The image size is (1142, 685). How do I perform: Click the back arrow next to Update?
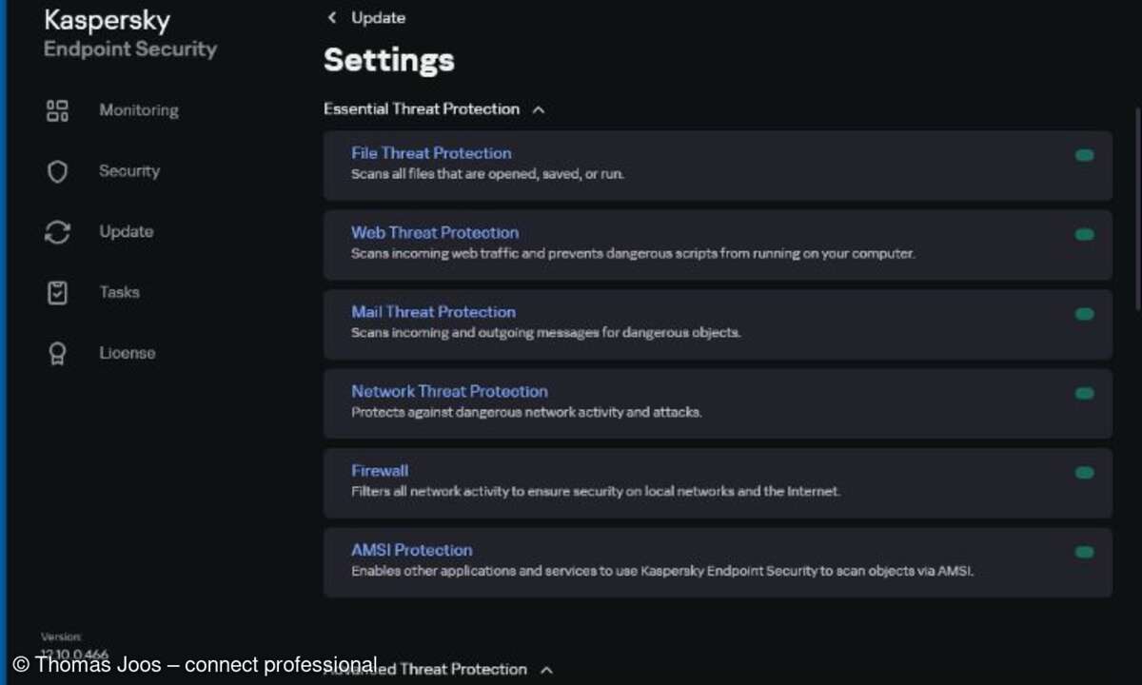[332, 18]
